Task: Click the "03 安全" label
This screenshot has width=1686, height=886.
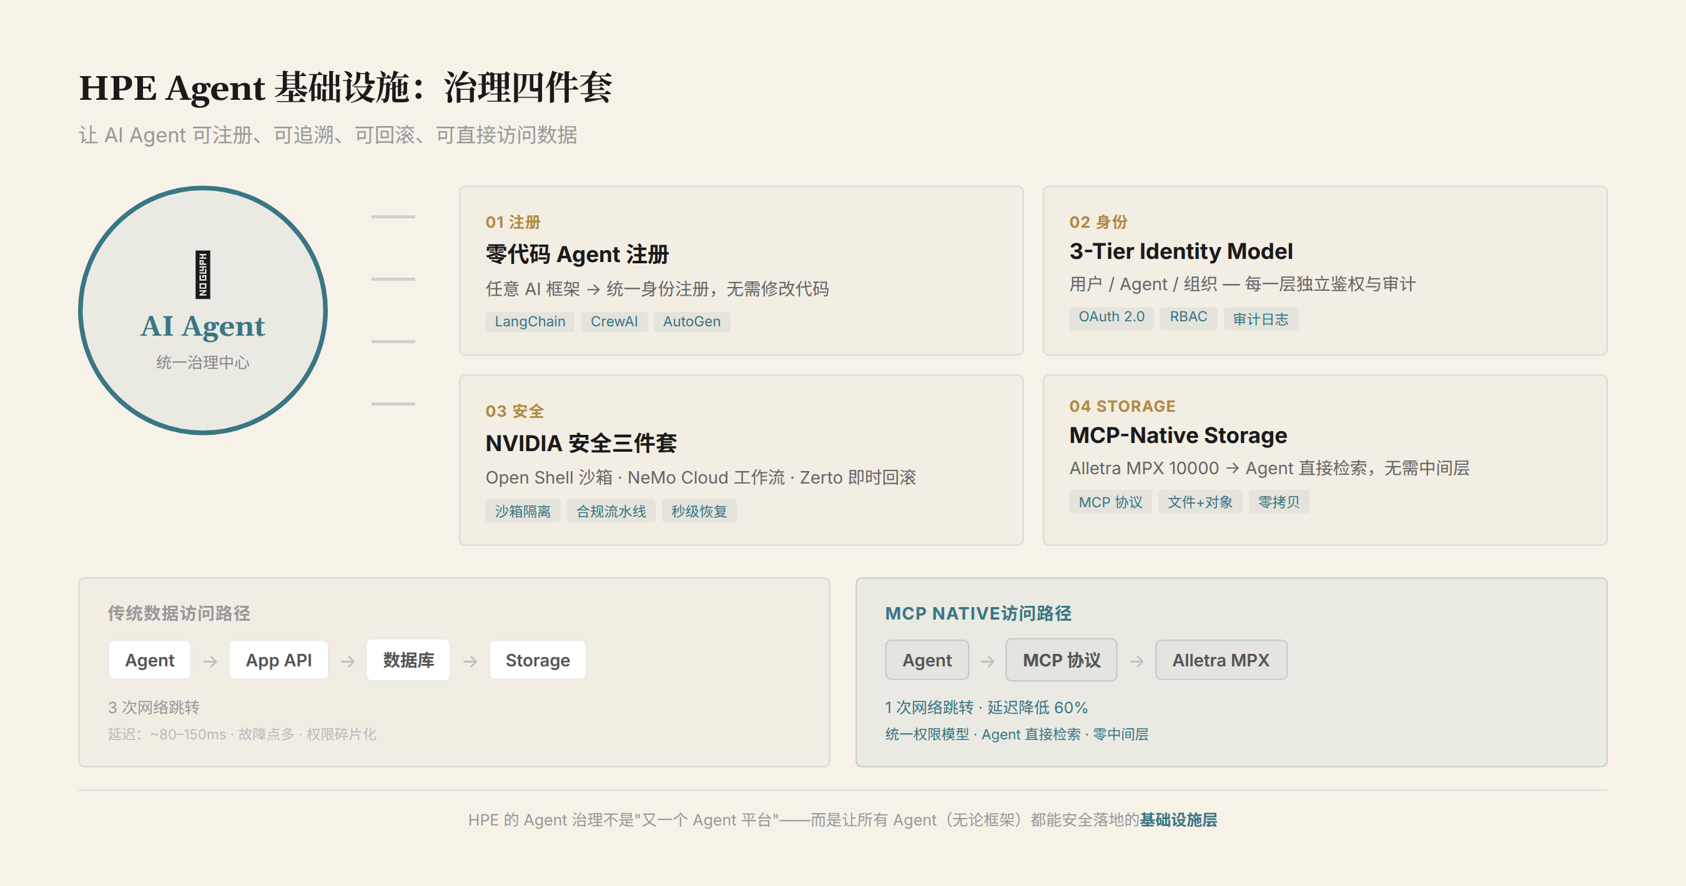Action: [515, 411]
